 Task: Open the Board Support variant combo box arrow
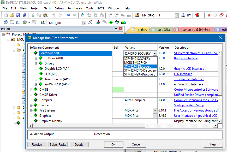[155, 53]
